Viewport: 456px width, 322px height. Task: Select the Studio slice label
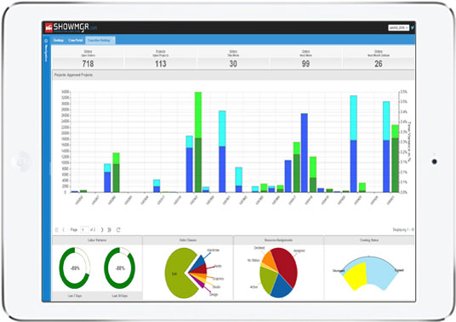(x=216, y=287)
